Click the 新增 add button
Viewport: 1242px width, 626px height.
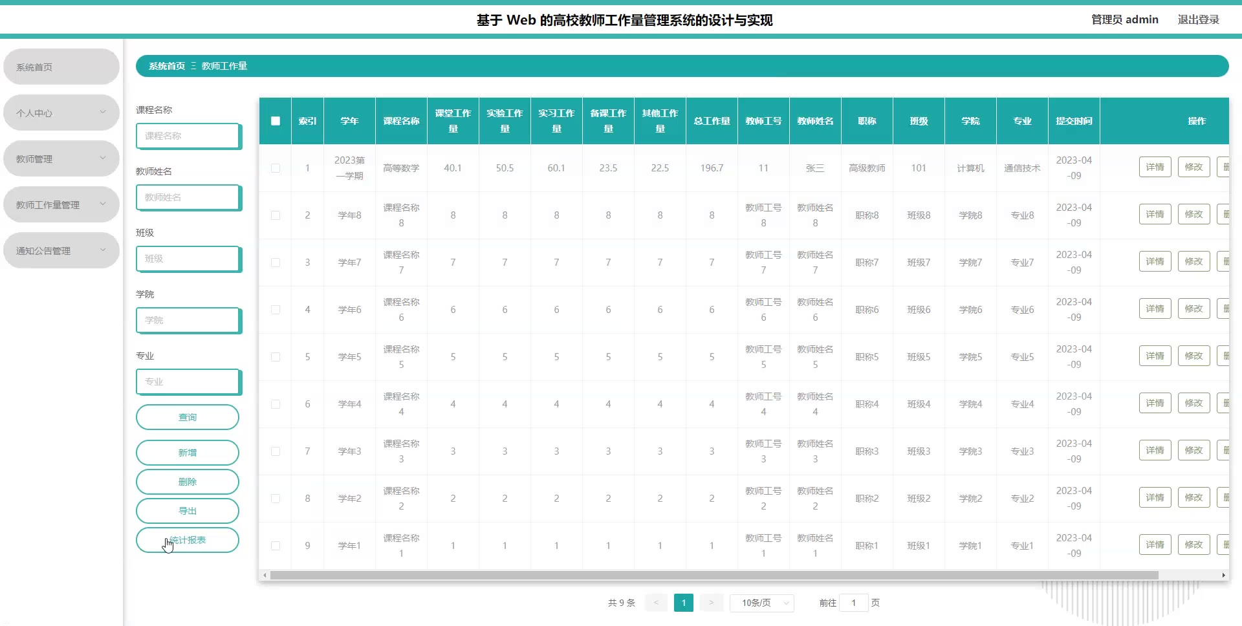tap(188, 453)
